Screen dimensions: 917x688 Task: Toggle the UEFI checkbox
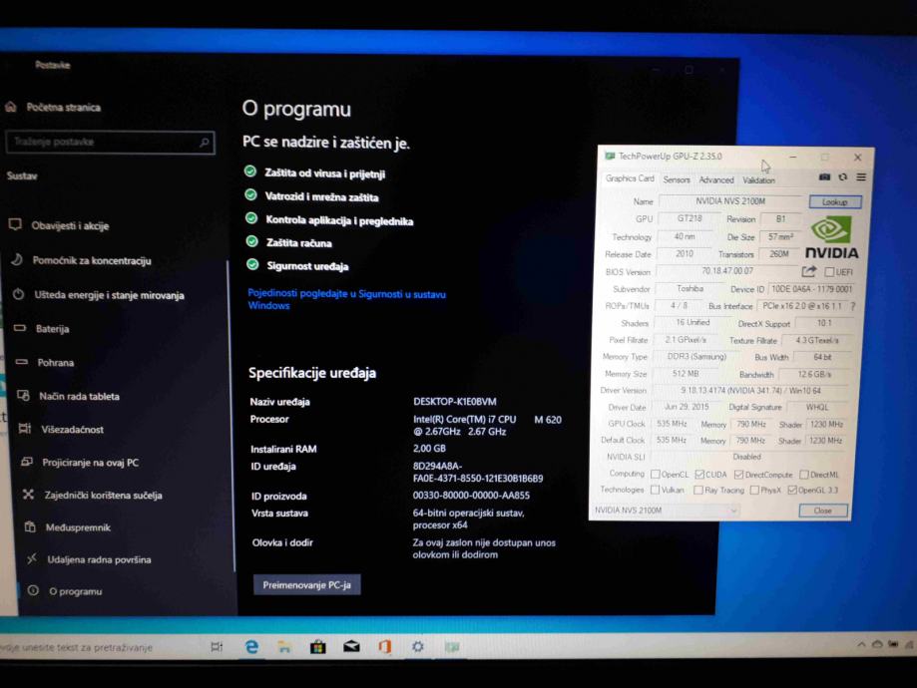pyautogui.click(x=829, y=272)
